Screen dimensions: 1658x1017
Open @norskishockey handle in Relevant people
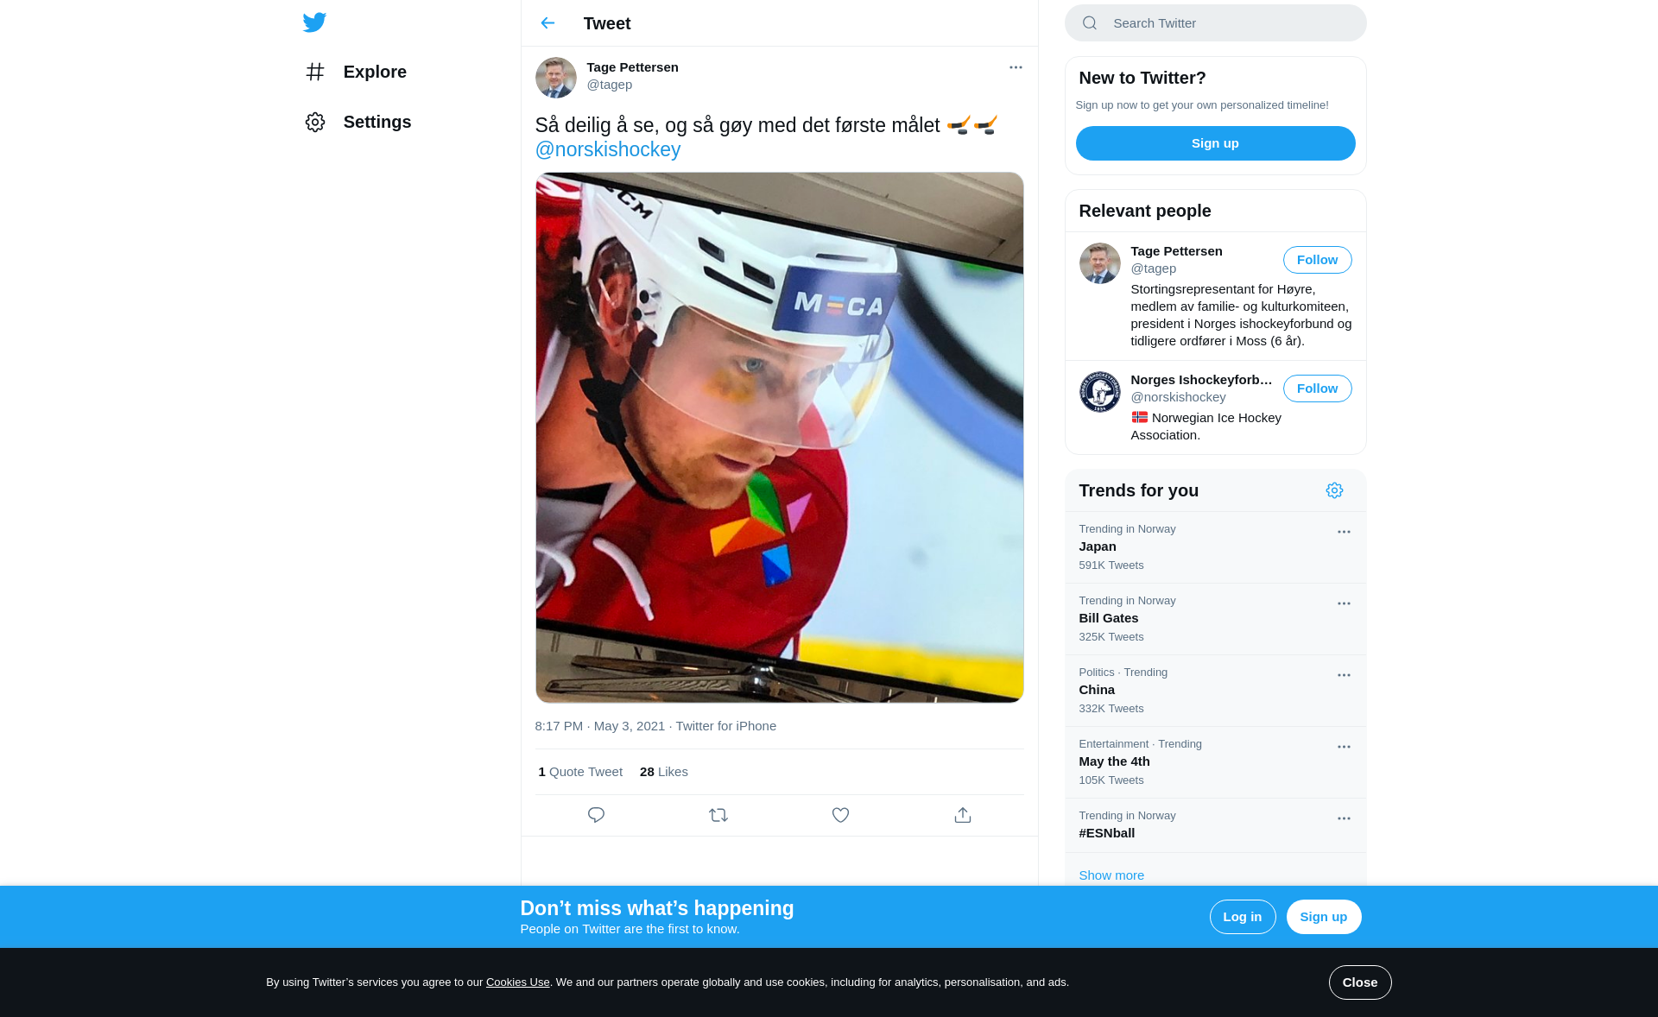click(1179, 397)
